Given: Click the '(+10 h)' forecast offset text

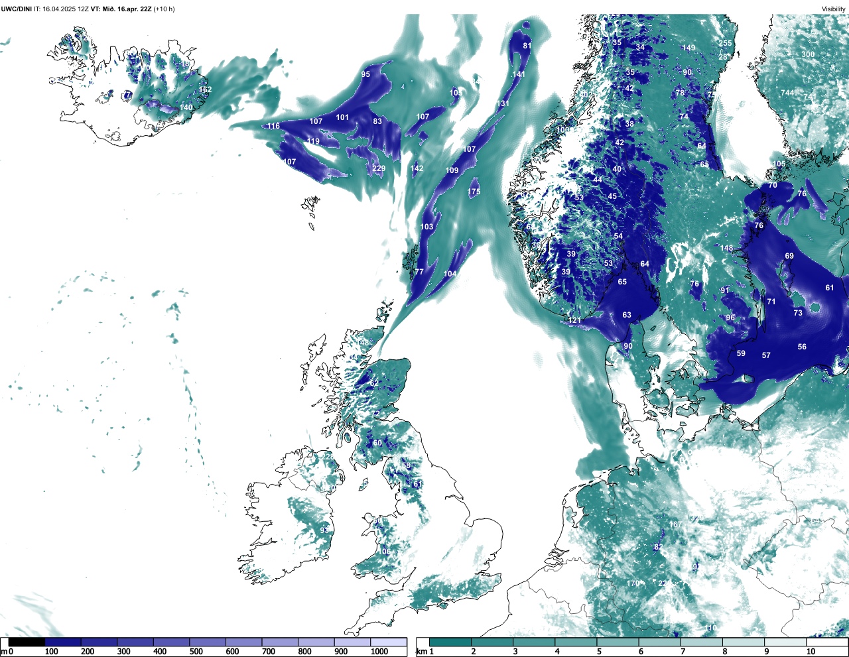Looking at the screenshot, I should click(x=164, y=9).
